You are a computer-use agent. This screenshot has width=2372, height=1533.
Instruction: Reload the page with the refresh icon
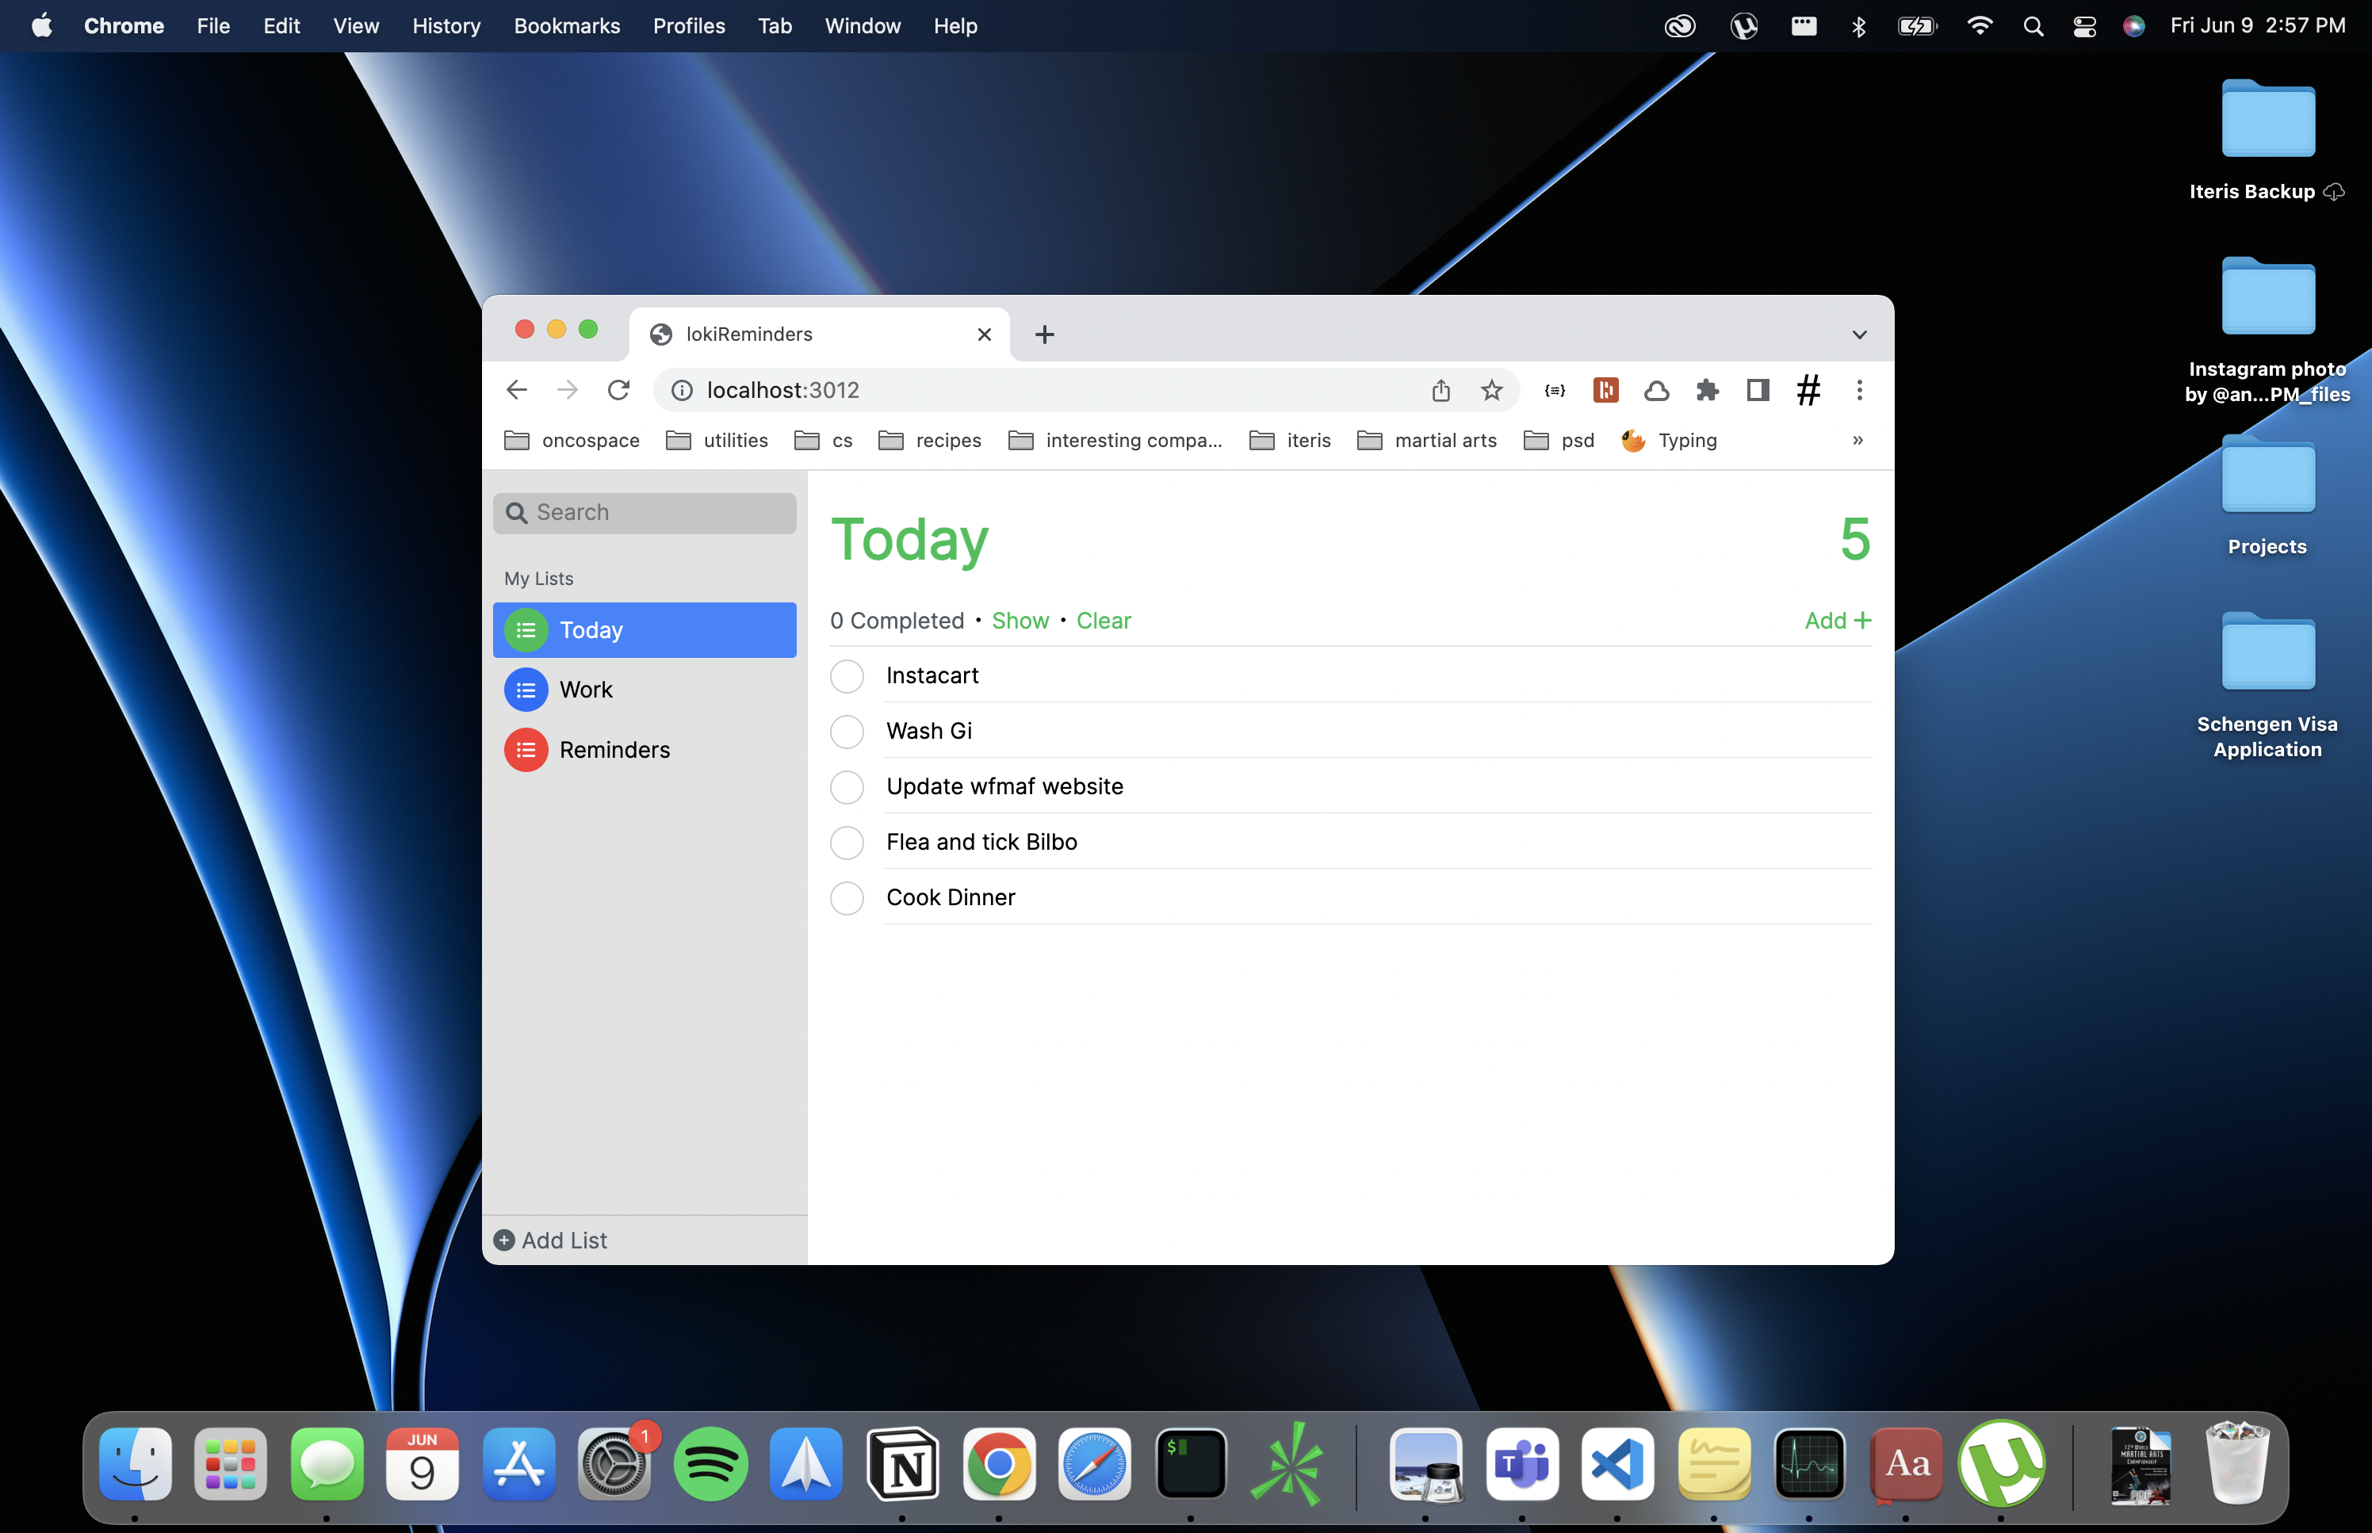pos(618,390)
